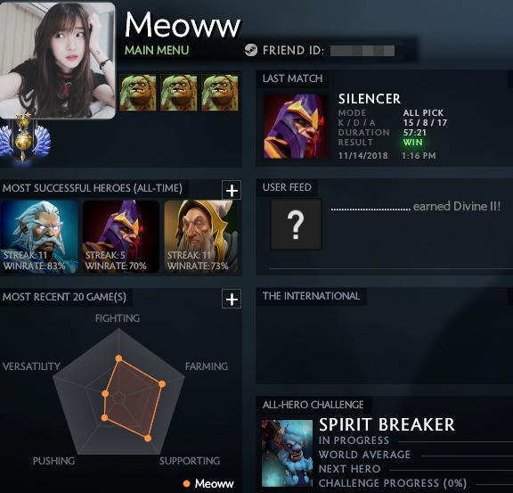Toggle the Meoww legend in radar chart
The height and width of the screenshot is (493, 513).
[x=208, y=483]
